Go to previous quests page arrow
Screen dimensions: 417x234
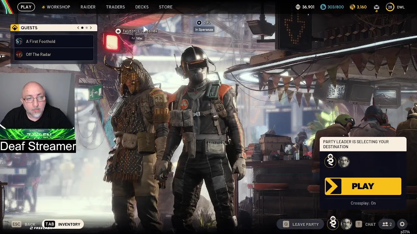coord(78,28)
